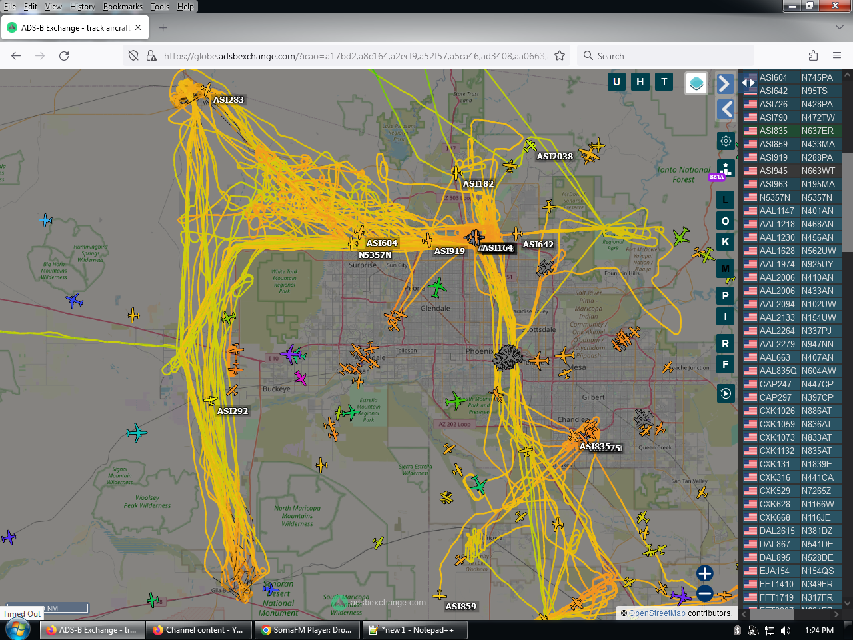Screen dimensions: 853x640
Task: Open the History menu
Action: [83, 7]
